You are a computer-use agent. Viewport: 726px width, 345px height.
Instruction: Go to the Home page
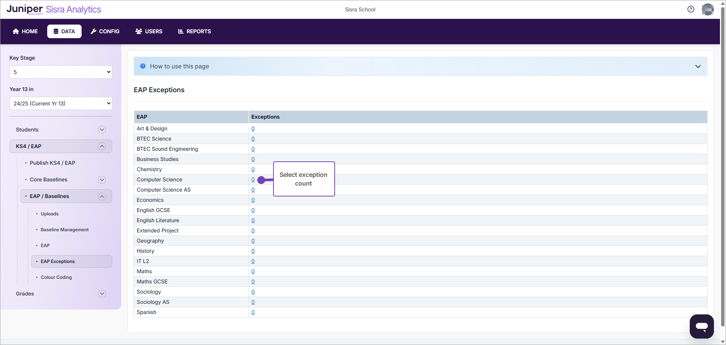[x=25, y=31]
